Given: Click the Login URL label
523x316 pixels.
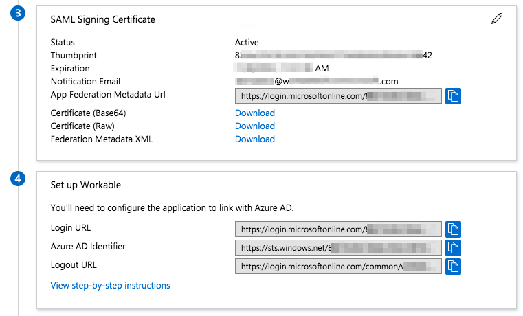Looking at the screenshot, I should click(71, 227).
